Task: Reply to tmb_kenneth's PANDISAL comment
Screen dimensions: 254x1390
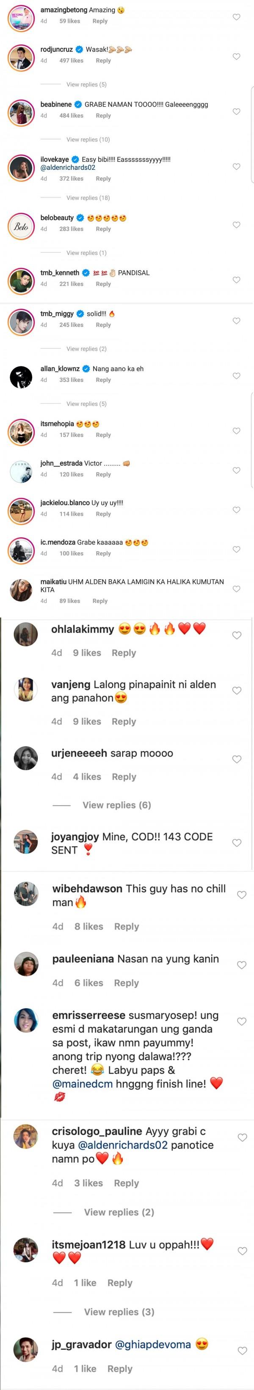Action: point(103,285)
